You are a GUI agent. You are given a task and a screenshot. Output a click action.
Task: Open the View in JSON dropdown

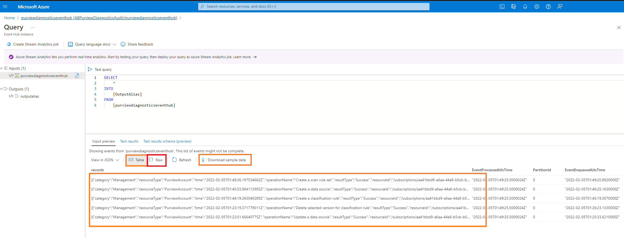coord(105,160)
